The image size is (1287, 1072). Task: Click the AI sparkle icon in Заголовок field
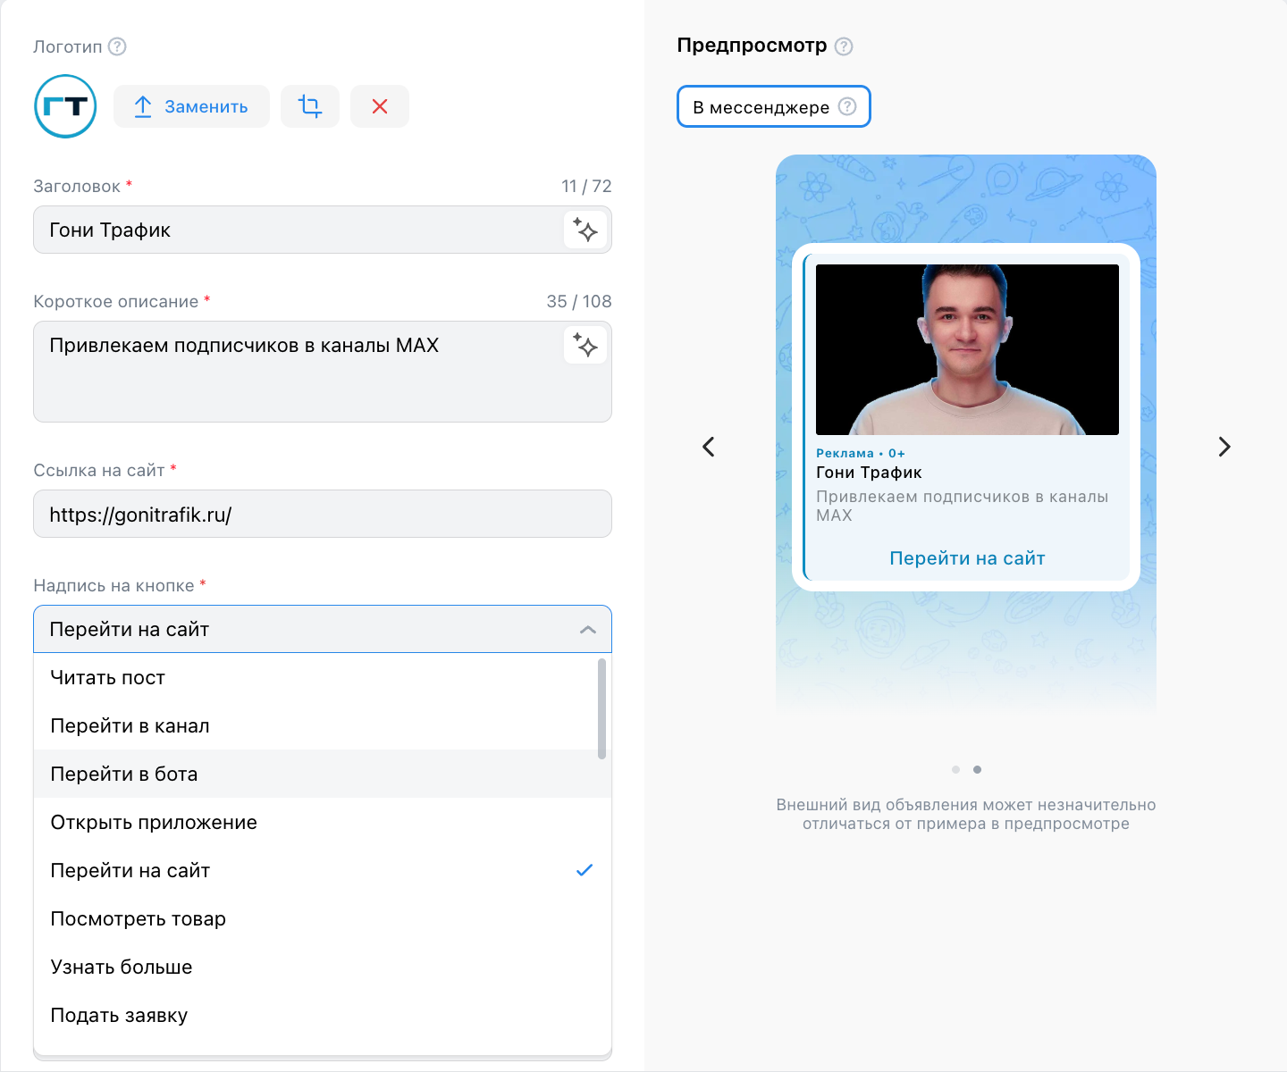click(x=585, y=230)
